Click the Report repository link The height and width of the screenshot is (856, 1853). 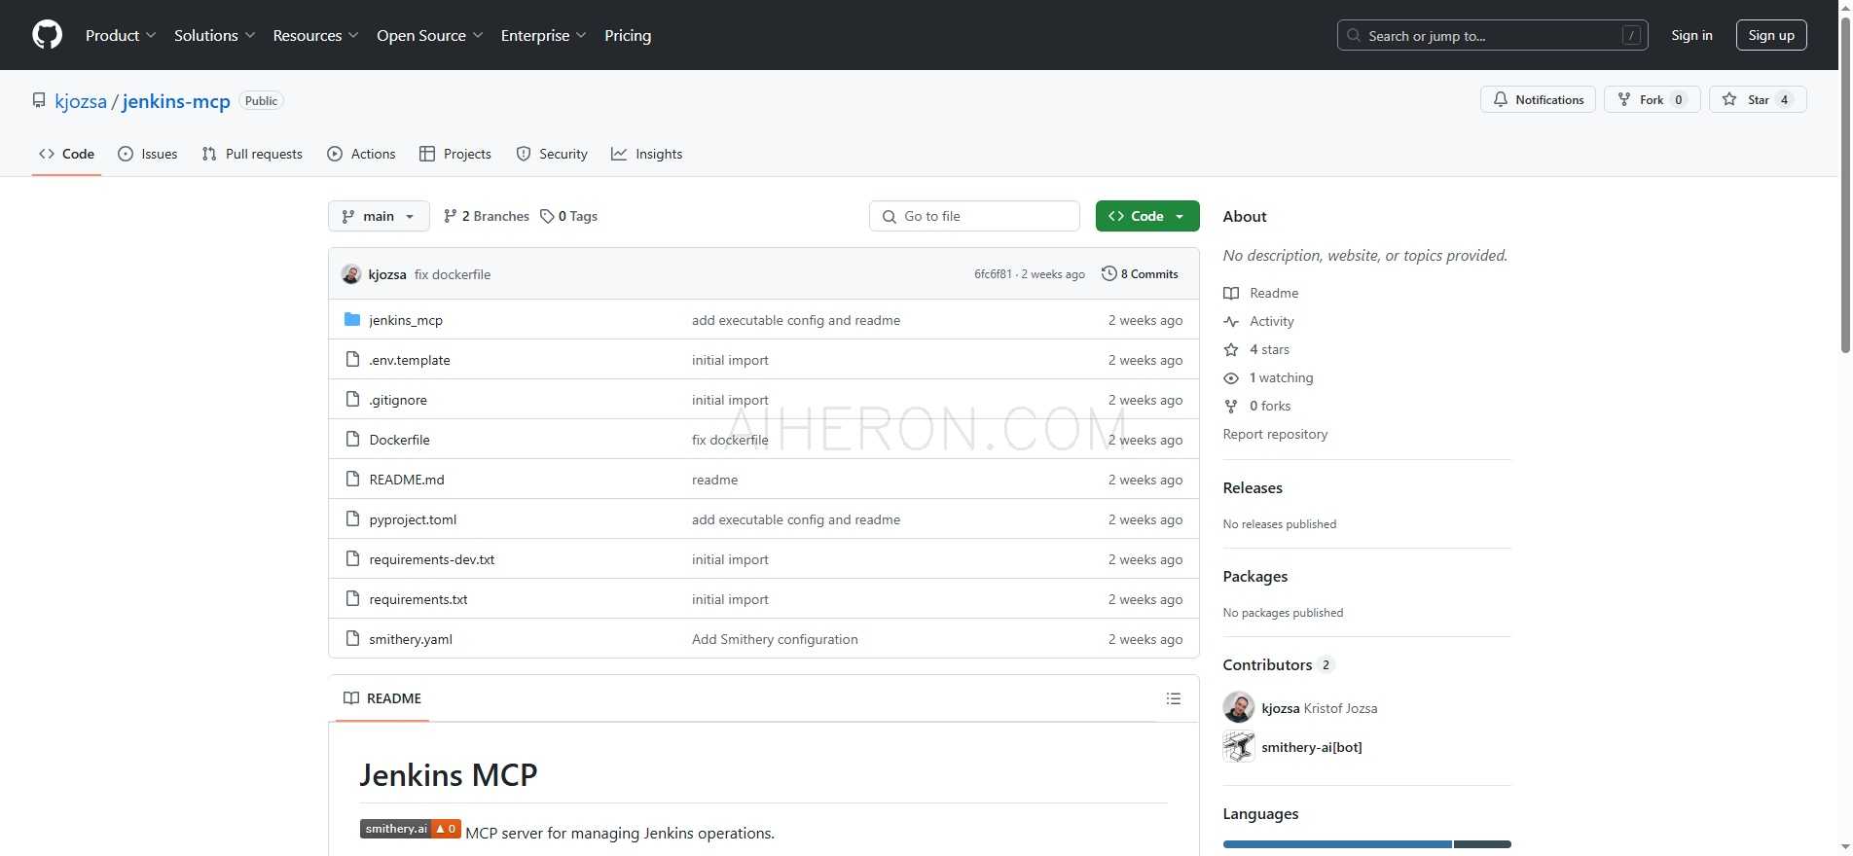pos(1275,434)
